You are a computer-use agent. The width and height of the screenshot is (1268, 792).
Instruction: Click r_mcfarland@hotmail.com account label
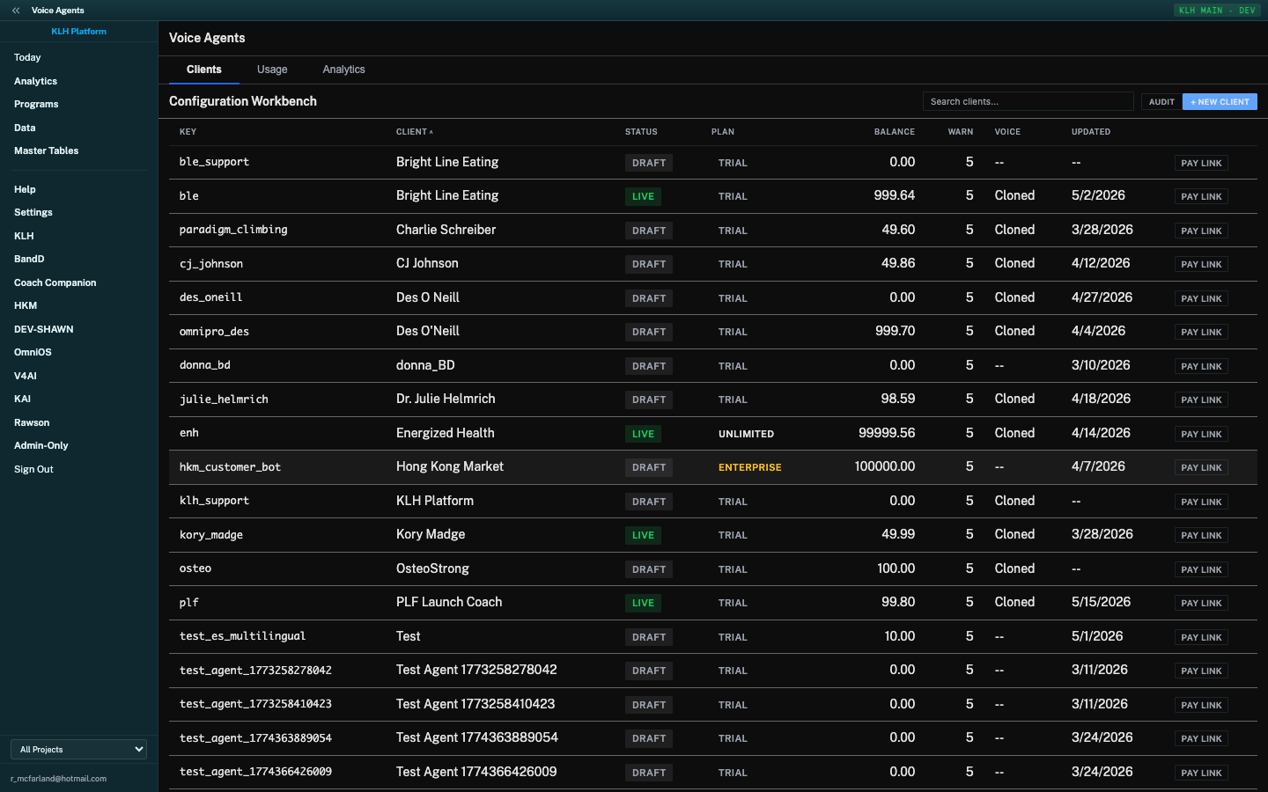pos(58,779)
